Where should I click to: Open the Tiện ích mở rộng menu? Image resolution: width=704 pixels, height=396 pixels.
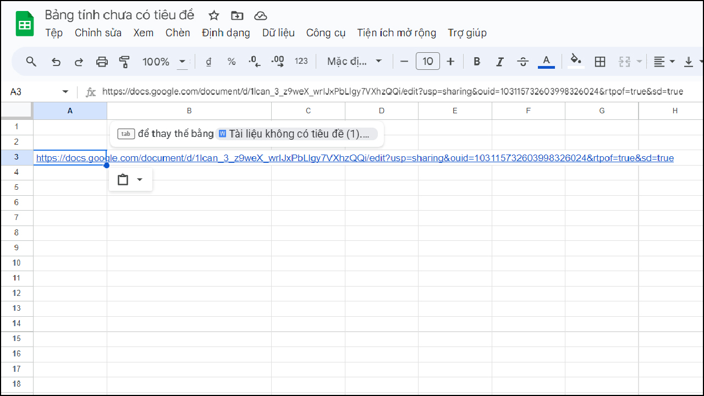(397, 33)
